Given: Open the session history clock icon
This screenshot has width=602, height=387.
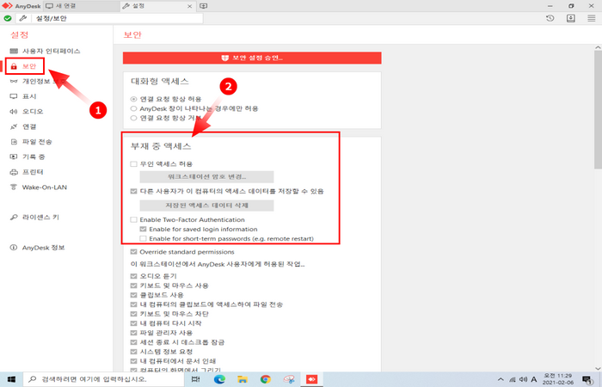Looking at the screenshot, I should (x=550, y=18).
